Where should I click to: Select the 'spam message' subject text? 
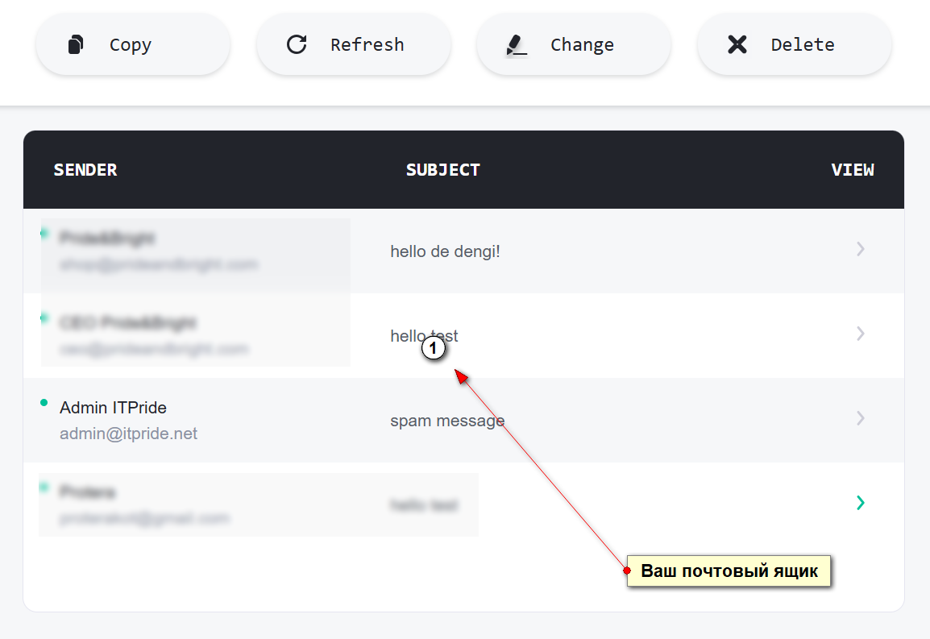pyautogui.click(x=447, y=421)
